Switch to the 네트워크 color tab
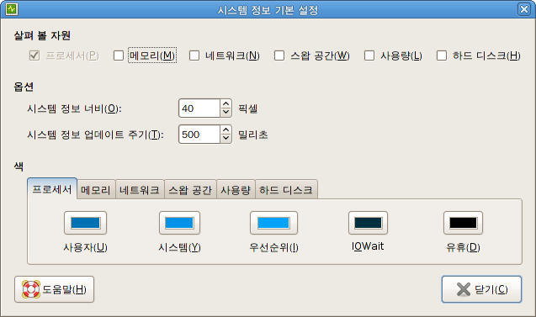Viewport: 536px width, 317px height. click(x=140, y=189)
